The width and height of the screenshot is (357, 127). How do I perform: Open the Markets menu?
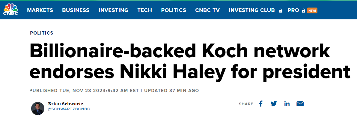click(40, 10)
